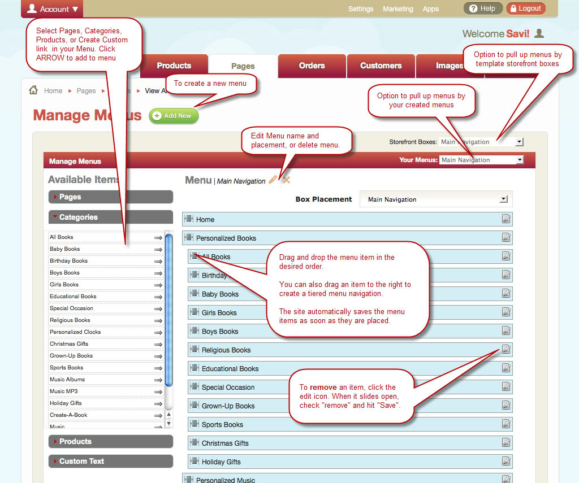
Task: Open the Box Placement dropdown
Action: coord(503,199)
